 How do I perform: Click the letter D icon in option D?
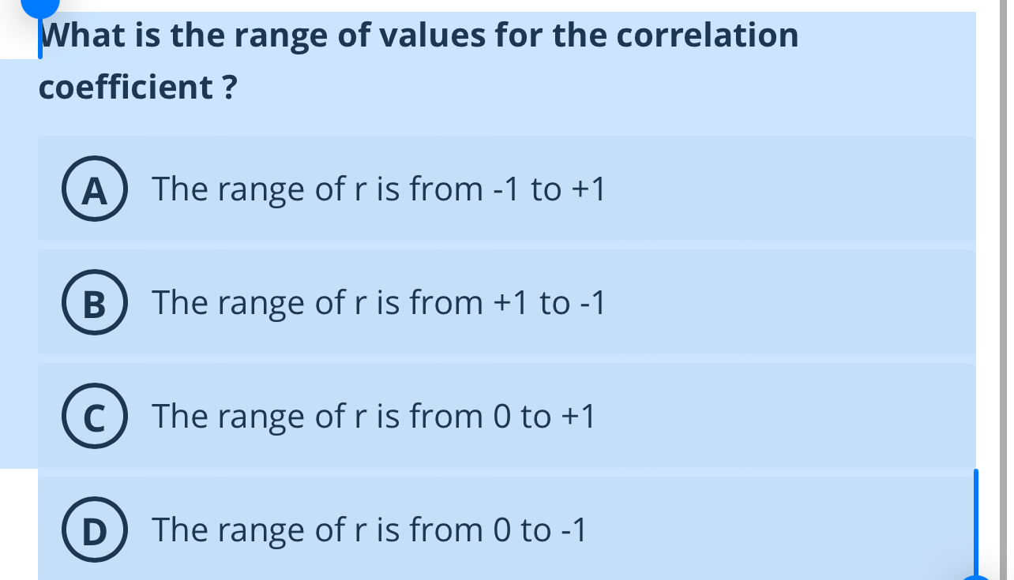(x=94, y=529)
